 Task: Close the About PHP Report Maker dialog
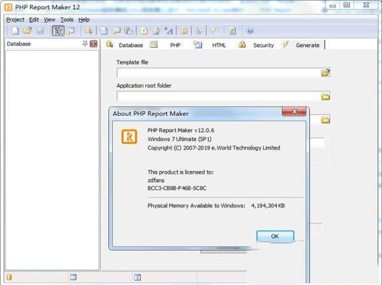coord(294,111)
